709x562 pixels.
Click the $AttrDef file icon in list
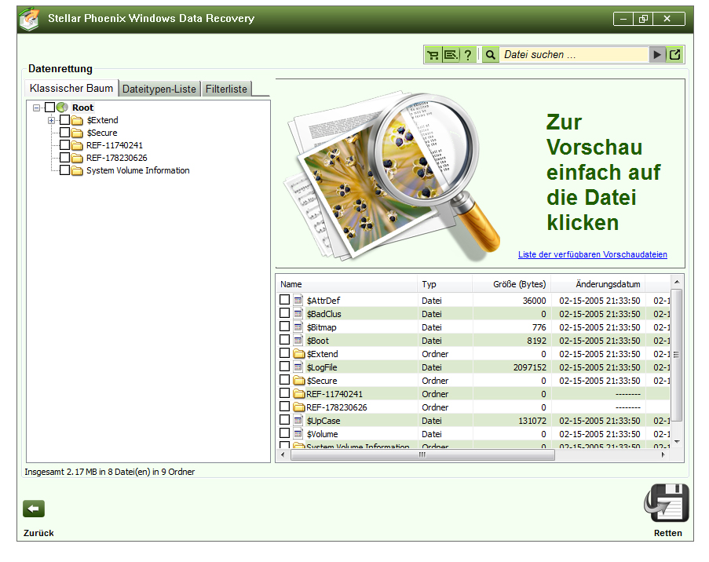click(x=298, y=300)
